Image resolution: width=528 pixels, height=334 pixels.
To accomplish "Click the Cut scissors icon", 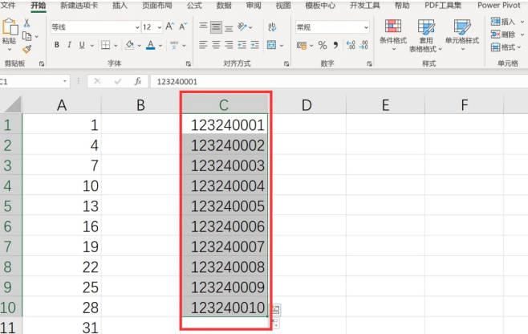I will [26, 23].
